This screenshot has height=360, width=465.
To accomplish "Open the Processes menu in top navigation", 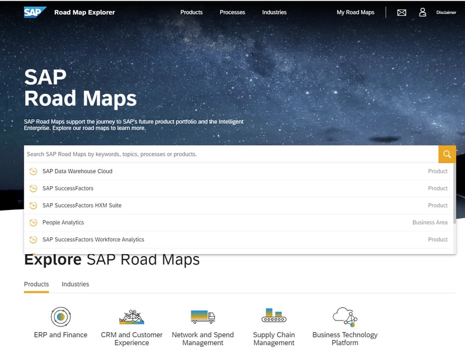I will coord(233,12).
